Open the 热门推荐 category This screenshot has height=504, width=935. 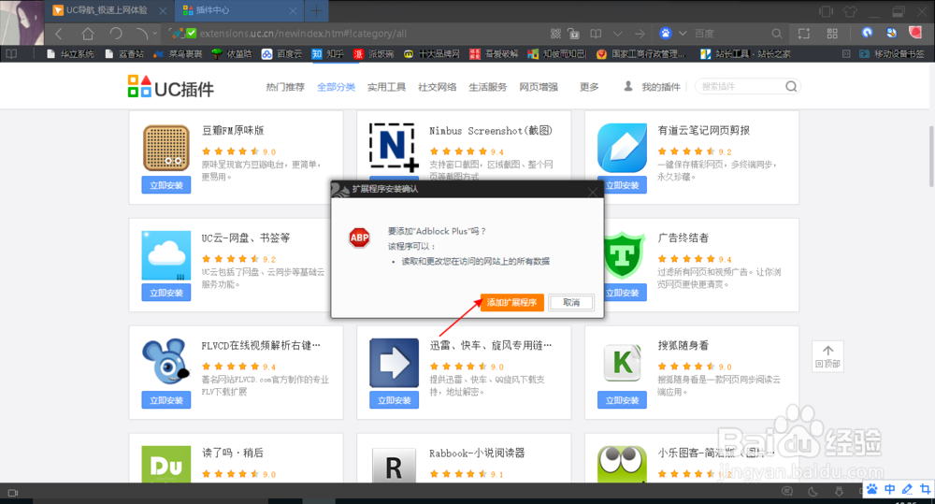285,87
